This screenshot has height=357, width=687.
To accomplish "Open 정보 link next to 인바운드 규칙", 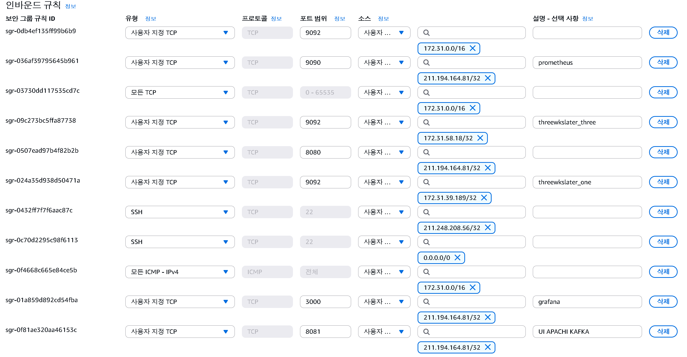I will (x=71, y=6).
